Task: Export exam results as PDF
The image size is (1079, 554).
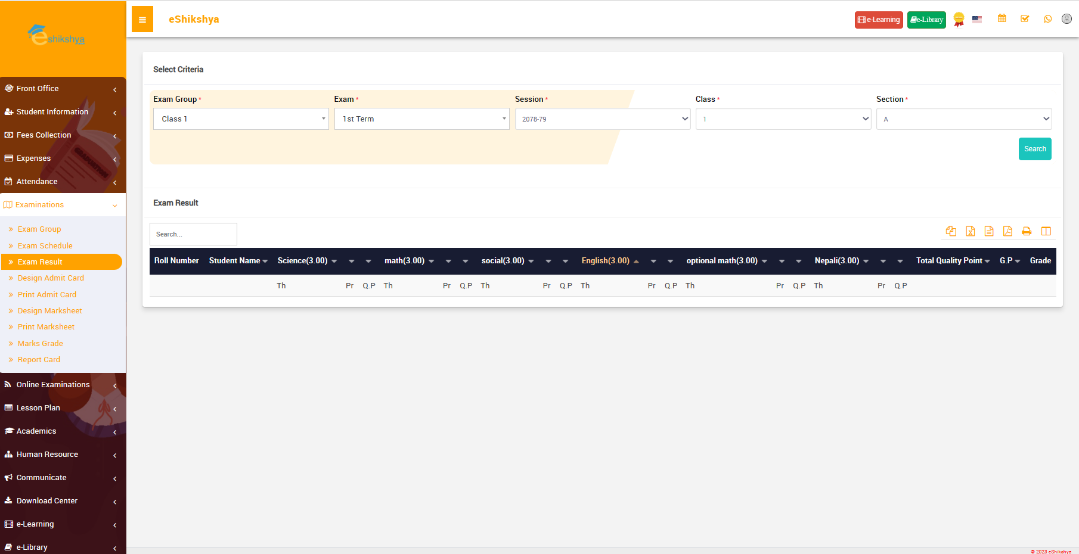Action: [1007, 231]
